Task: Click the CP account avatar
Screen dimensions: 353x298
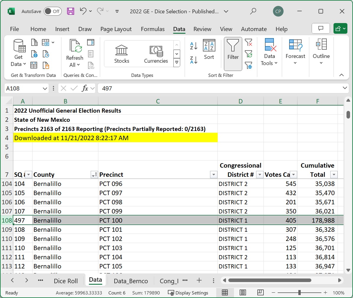Action: pyautogui.click(x=278, y=11)
